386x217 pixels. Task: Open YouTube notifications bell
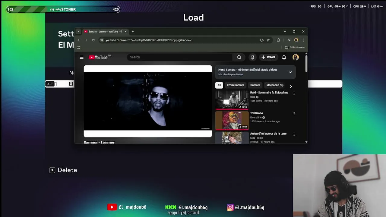click(x=284, y=57)
